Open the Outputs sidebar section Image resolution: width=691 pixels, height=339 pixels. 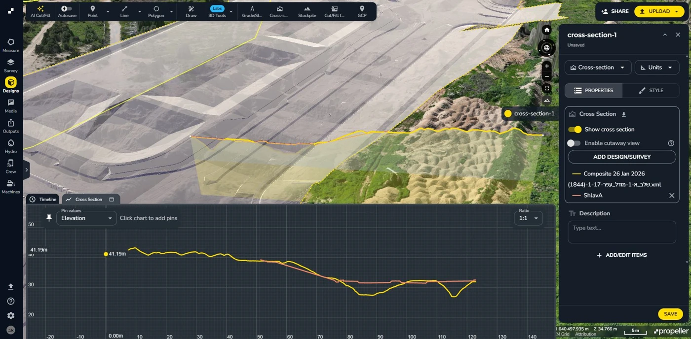point(11,126)
